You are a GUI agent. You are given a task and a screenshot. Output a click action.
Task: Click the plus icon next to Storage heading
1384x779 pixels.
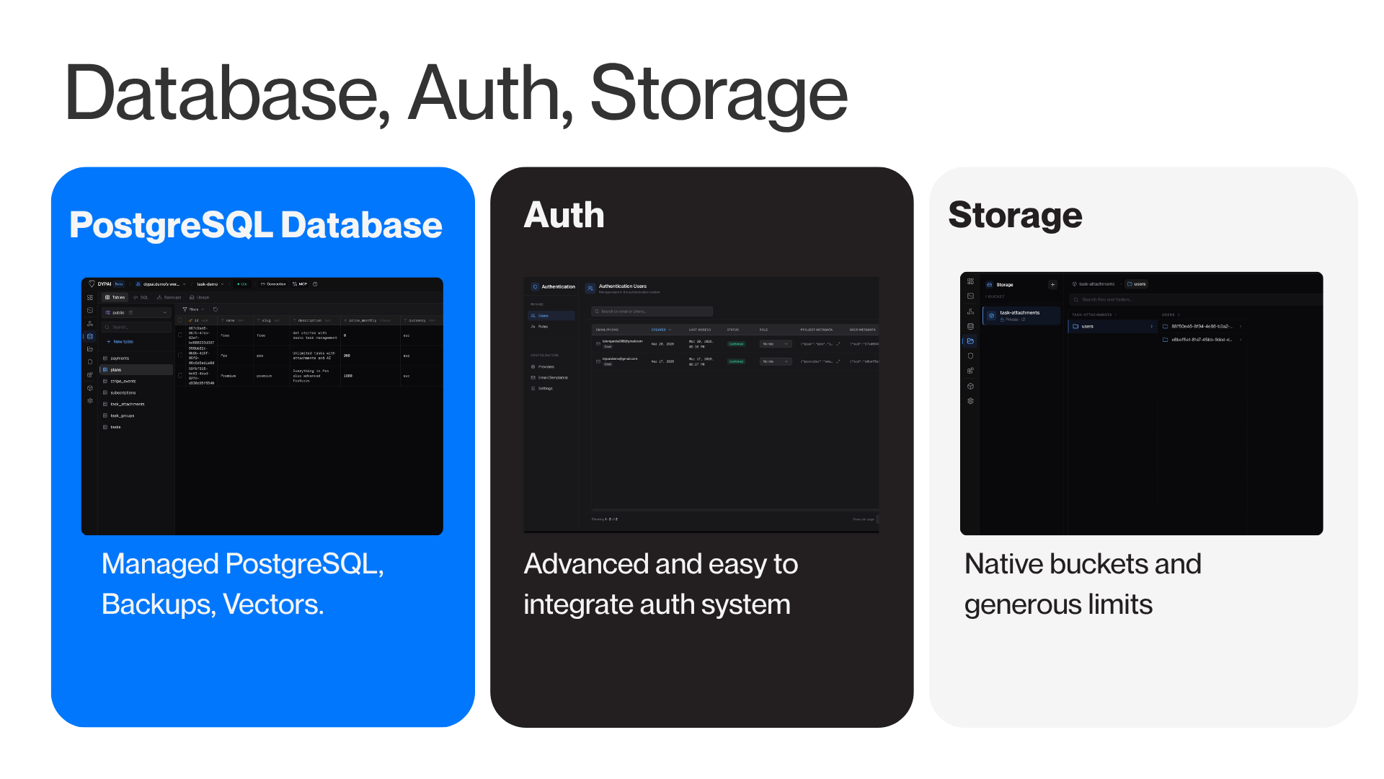coord(1052,284)
